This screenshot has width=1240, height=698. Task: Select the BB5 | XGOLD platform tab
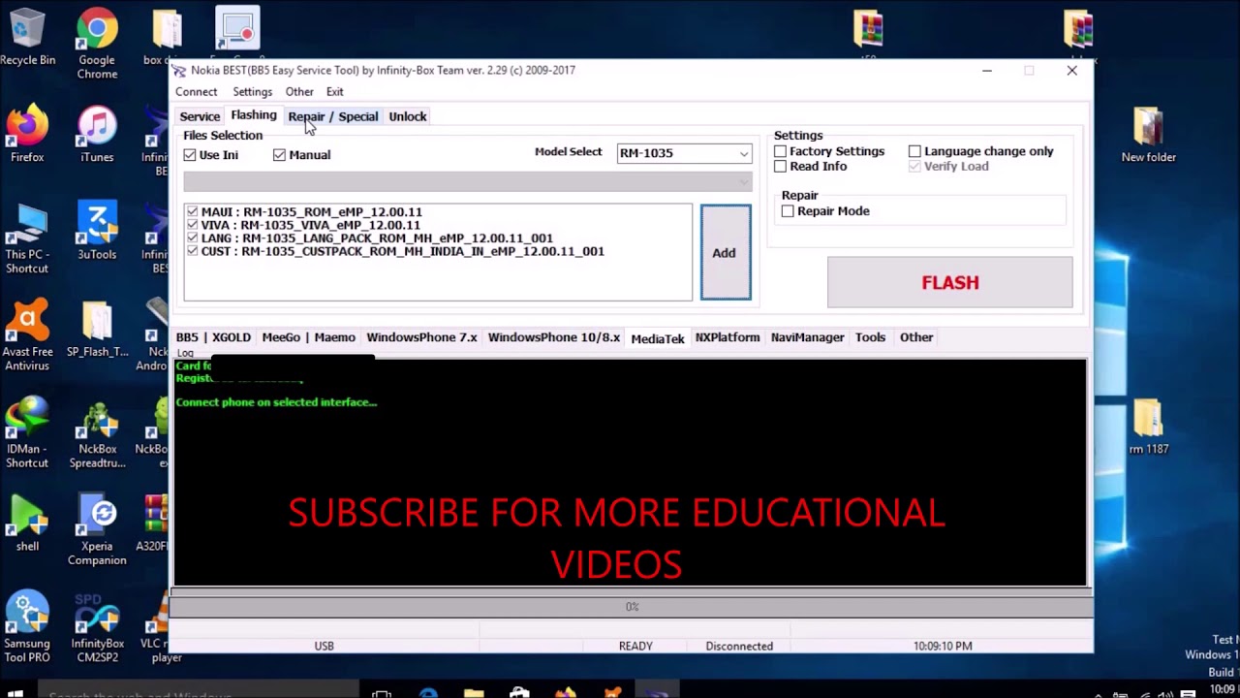[213, 337]
